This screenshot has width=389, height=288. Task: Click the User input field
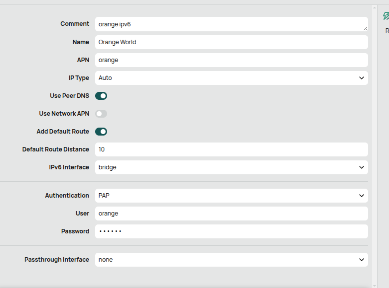point(232,214)
